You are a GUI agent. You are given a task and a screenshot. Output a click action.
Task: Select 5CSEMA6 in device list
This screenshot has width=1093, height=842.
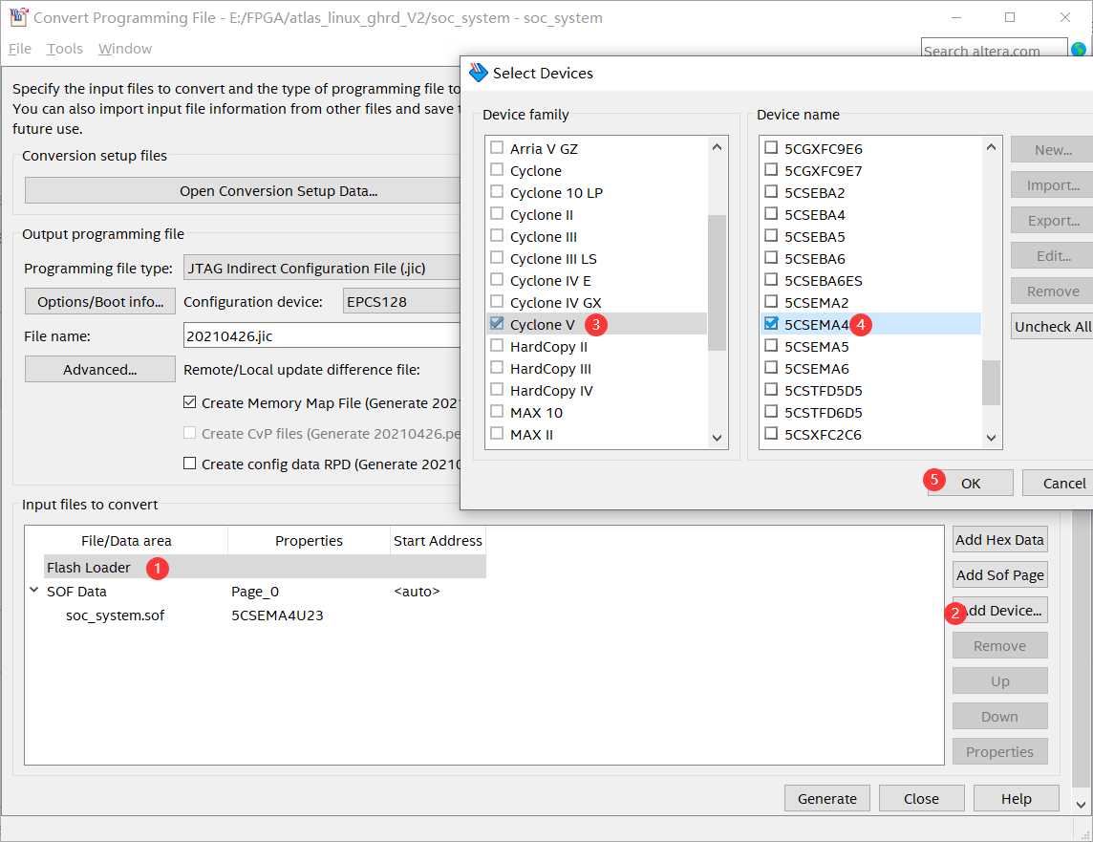(816, 368)
